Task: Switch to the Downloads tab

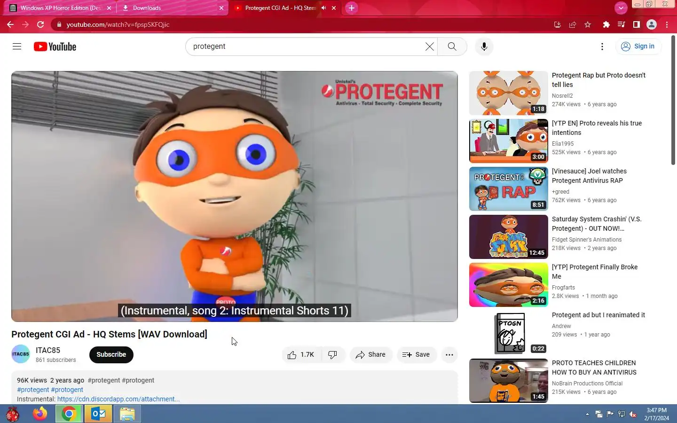Action: pyautogui.click(x=172, y=8)
